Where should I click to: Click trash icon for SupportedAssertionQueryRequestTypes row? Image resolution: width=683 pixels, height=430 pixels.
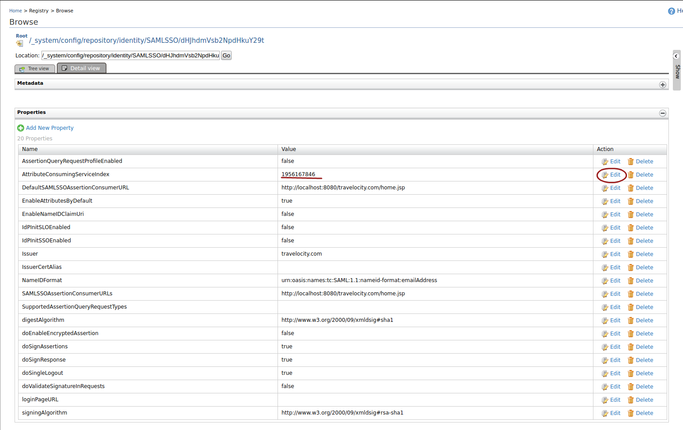[631, 307]
